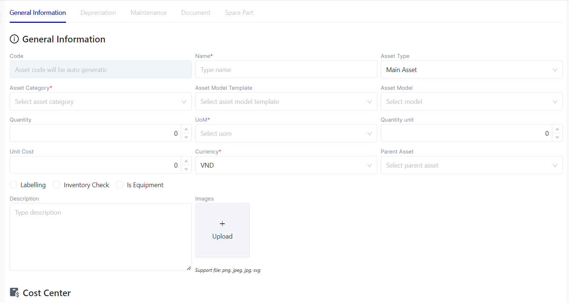
Task: Click inside the Description text area
Action: click(100, 237)
